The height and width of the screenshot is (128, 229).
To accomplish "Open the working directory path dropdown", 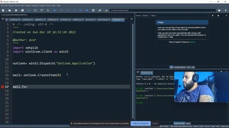I will [x=215, y=10].
